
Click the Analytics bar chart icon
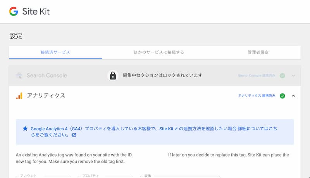pos(19,96)
